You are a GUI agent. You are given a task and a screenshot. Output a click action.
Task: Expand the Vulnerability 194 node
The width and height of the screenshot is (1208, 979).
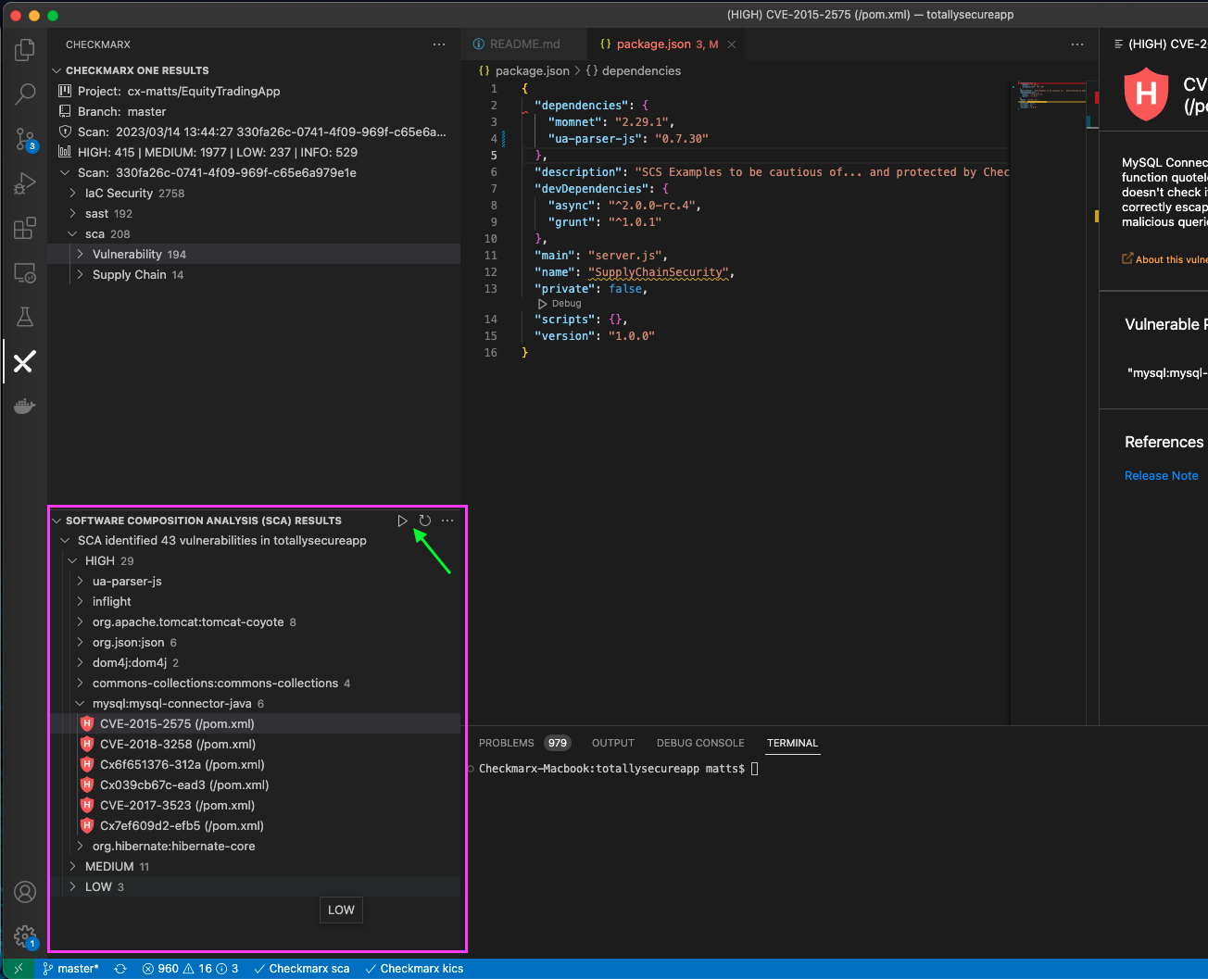[x=80, y=254]
